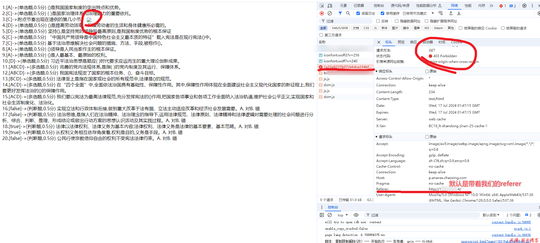Click the broken image icon in question 3

89,20
